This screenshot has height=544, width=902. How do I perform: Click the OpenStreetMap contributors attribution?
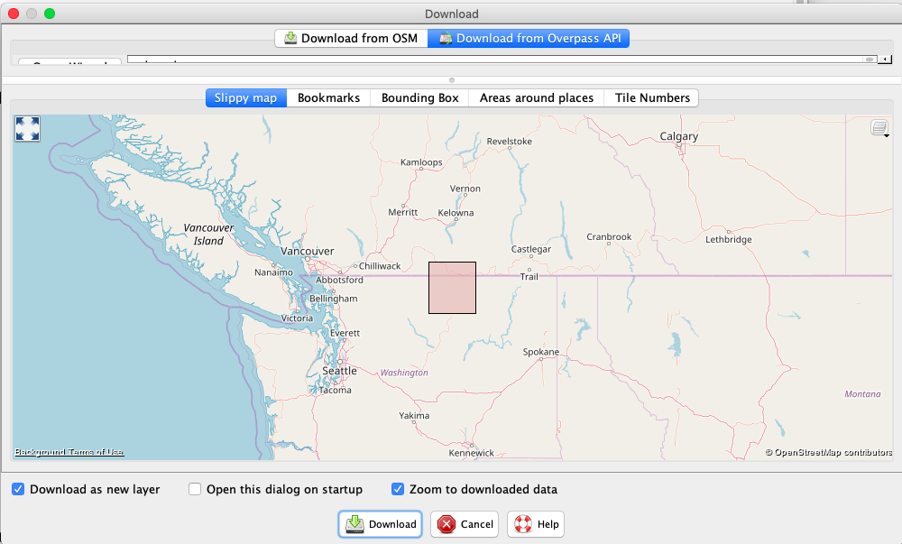(828, 453)
